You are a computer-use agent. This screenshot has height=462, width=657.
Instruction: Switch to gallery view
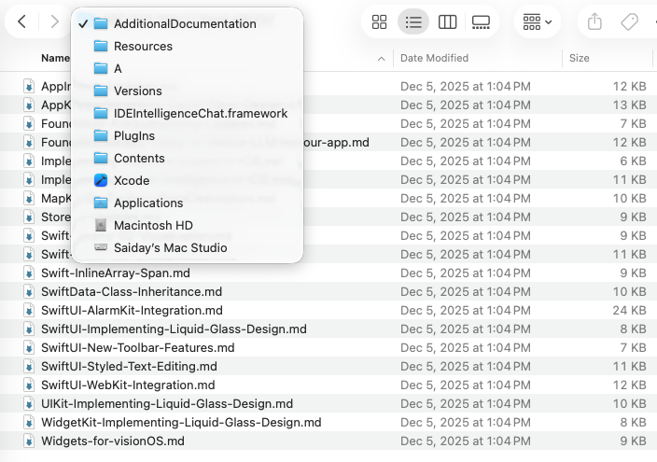pyautogui.click(x=481, y=21)
